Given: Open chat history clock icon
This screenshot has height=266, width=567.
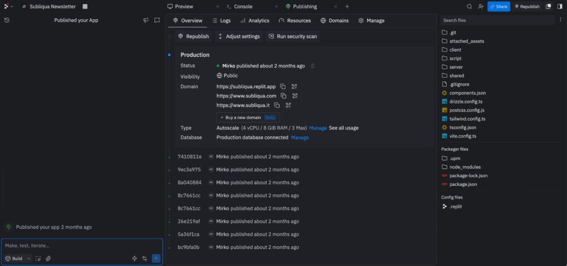Looking at the screenshot, I should [x=7, y=20].
